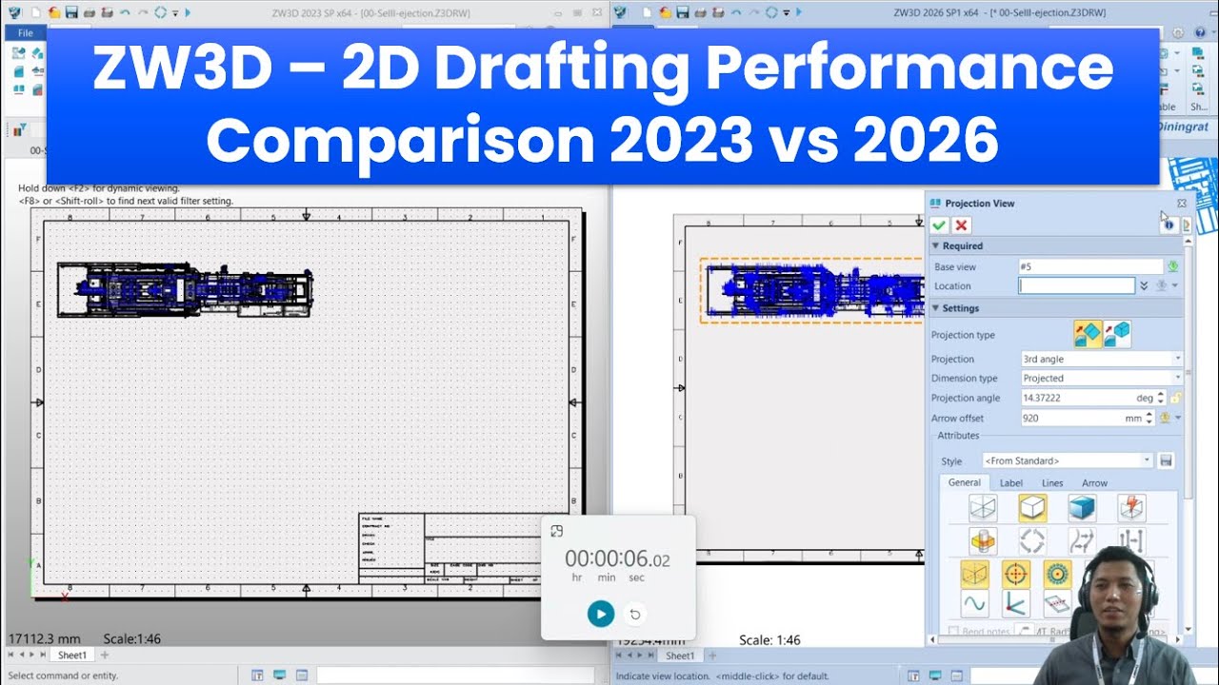Select isometric projection type icon

coord(1117,334)
